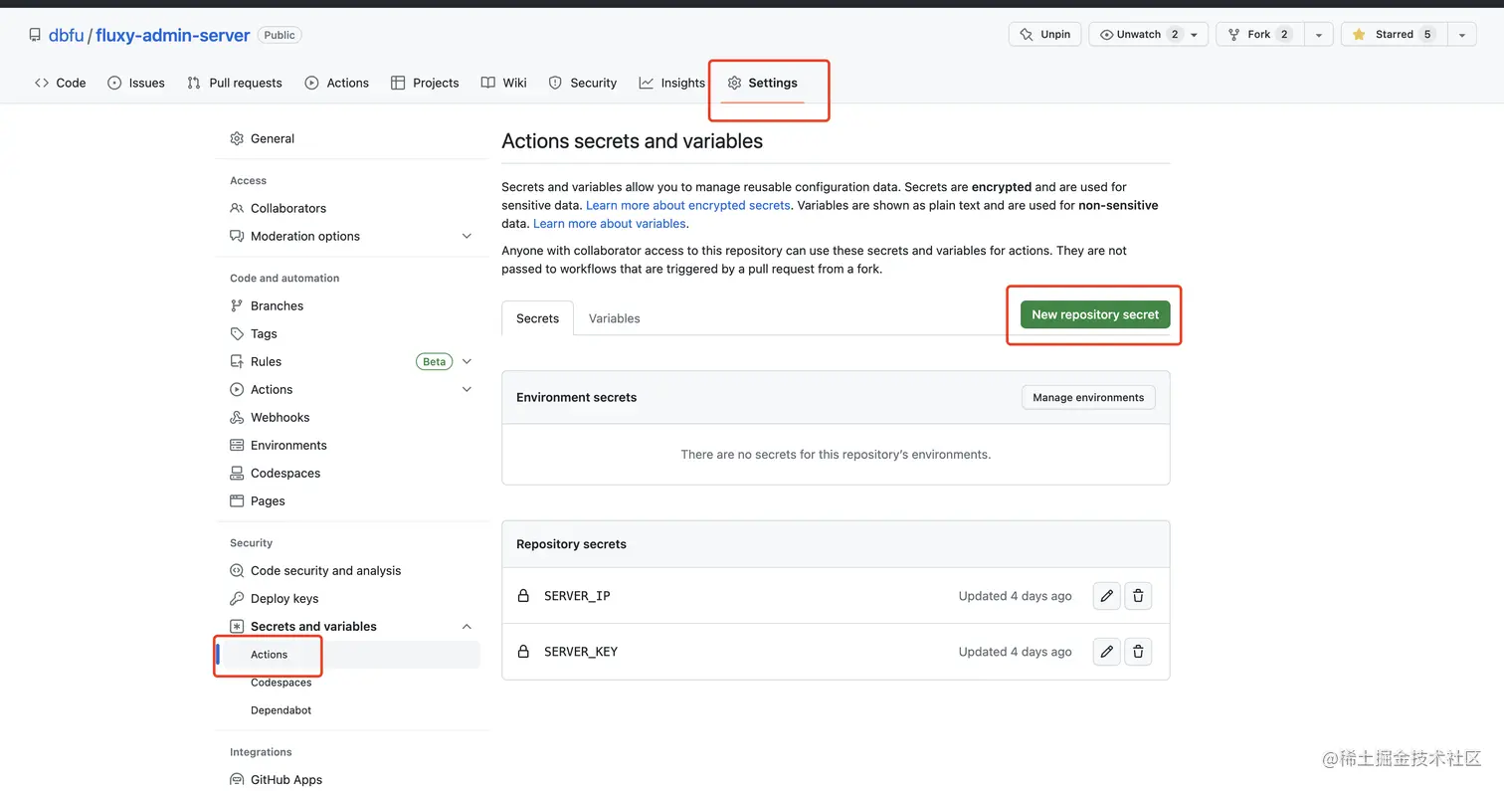1504x791 pixels.
Task: Click the gear icon next to General
Action: pos(237,138)
